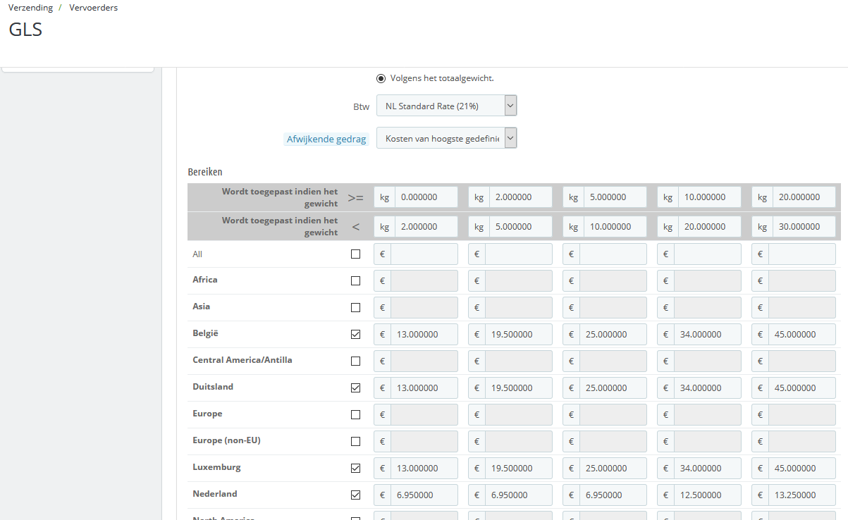Edit the < weight field 30.000000
848x520 pixels.
click(x=804, y=227)
